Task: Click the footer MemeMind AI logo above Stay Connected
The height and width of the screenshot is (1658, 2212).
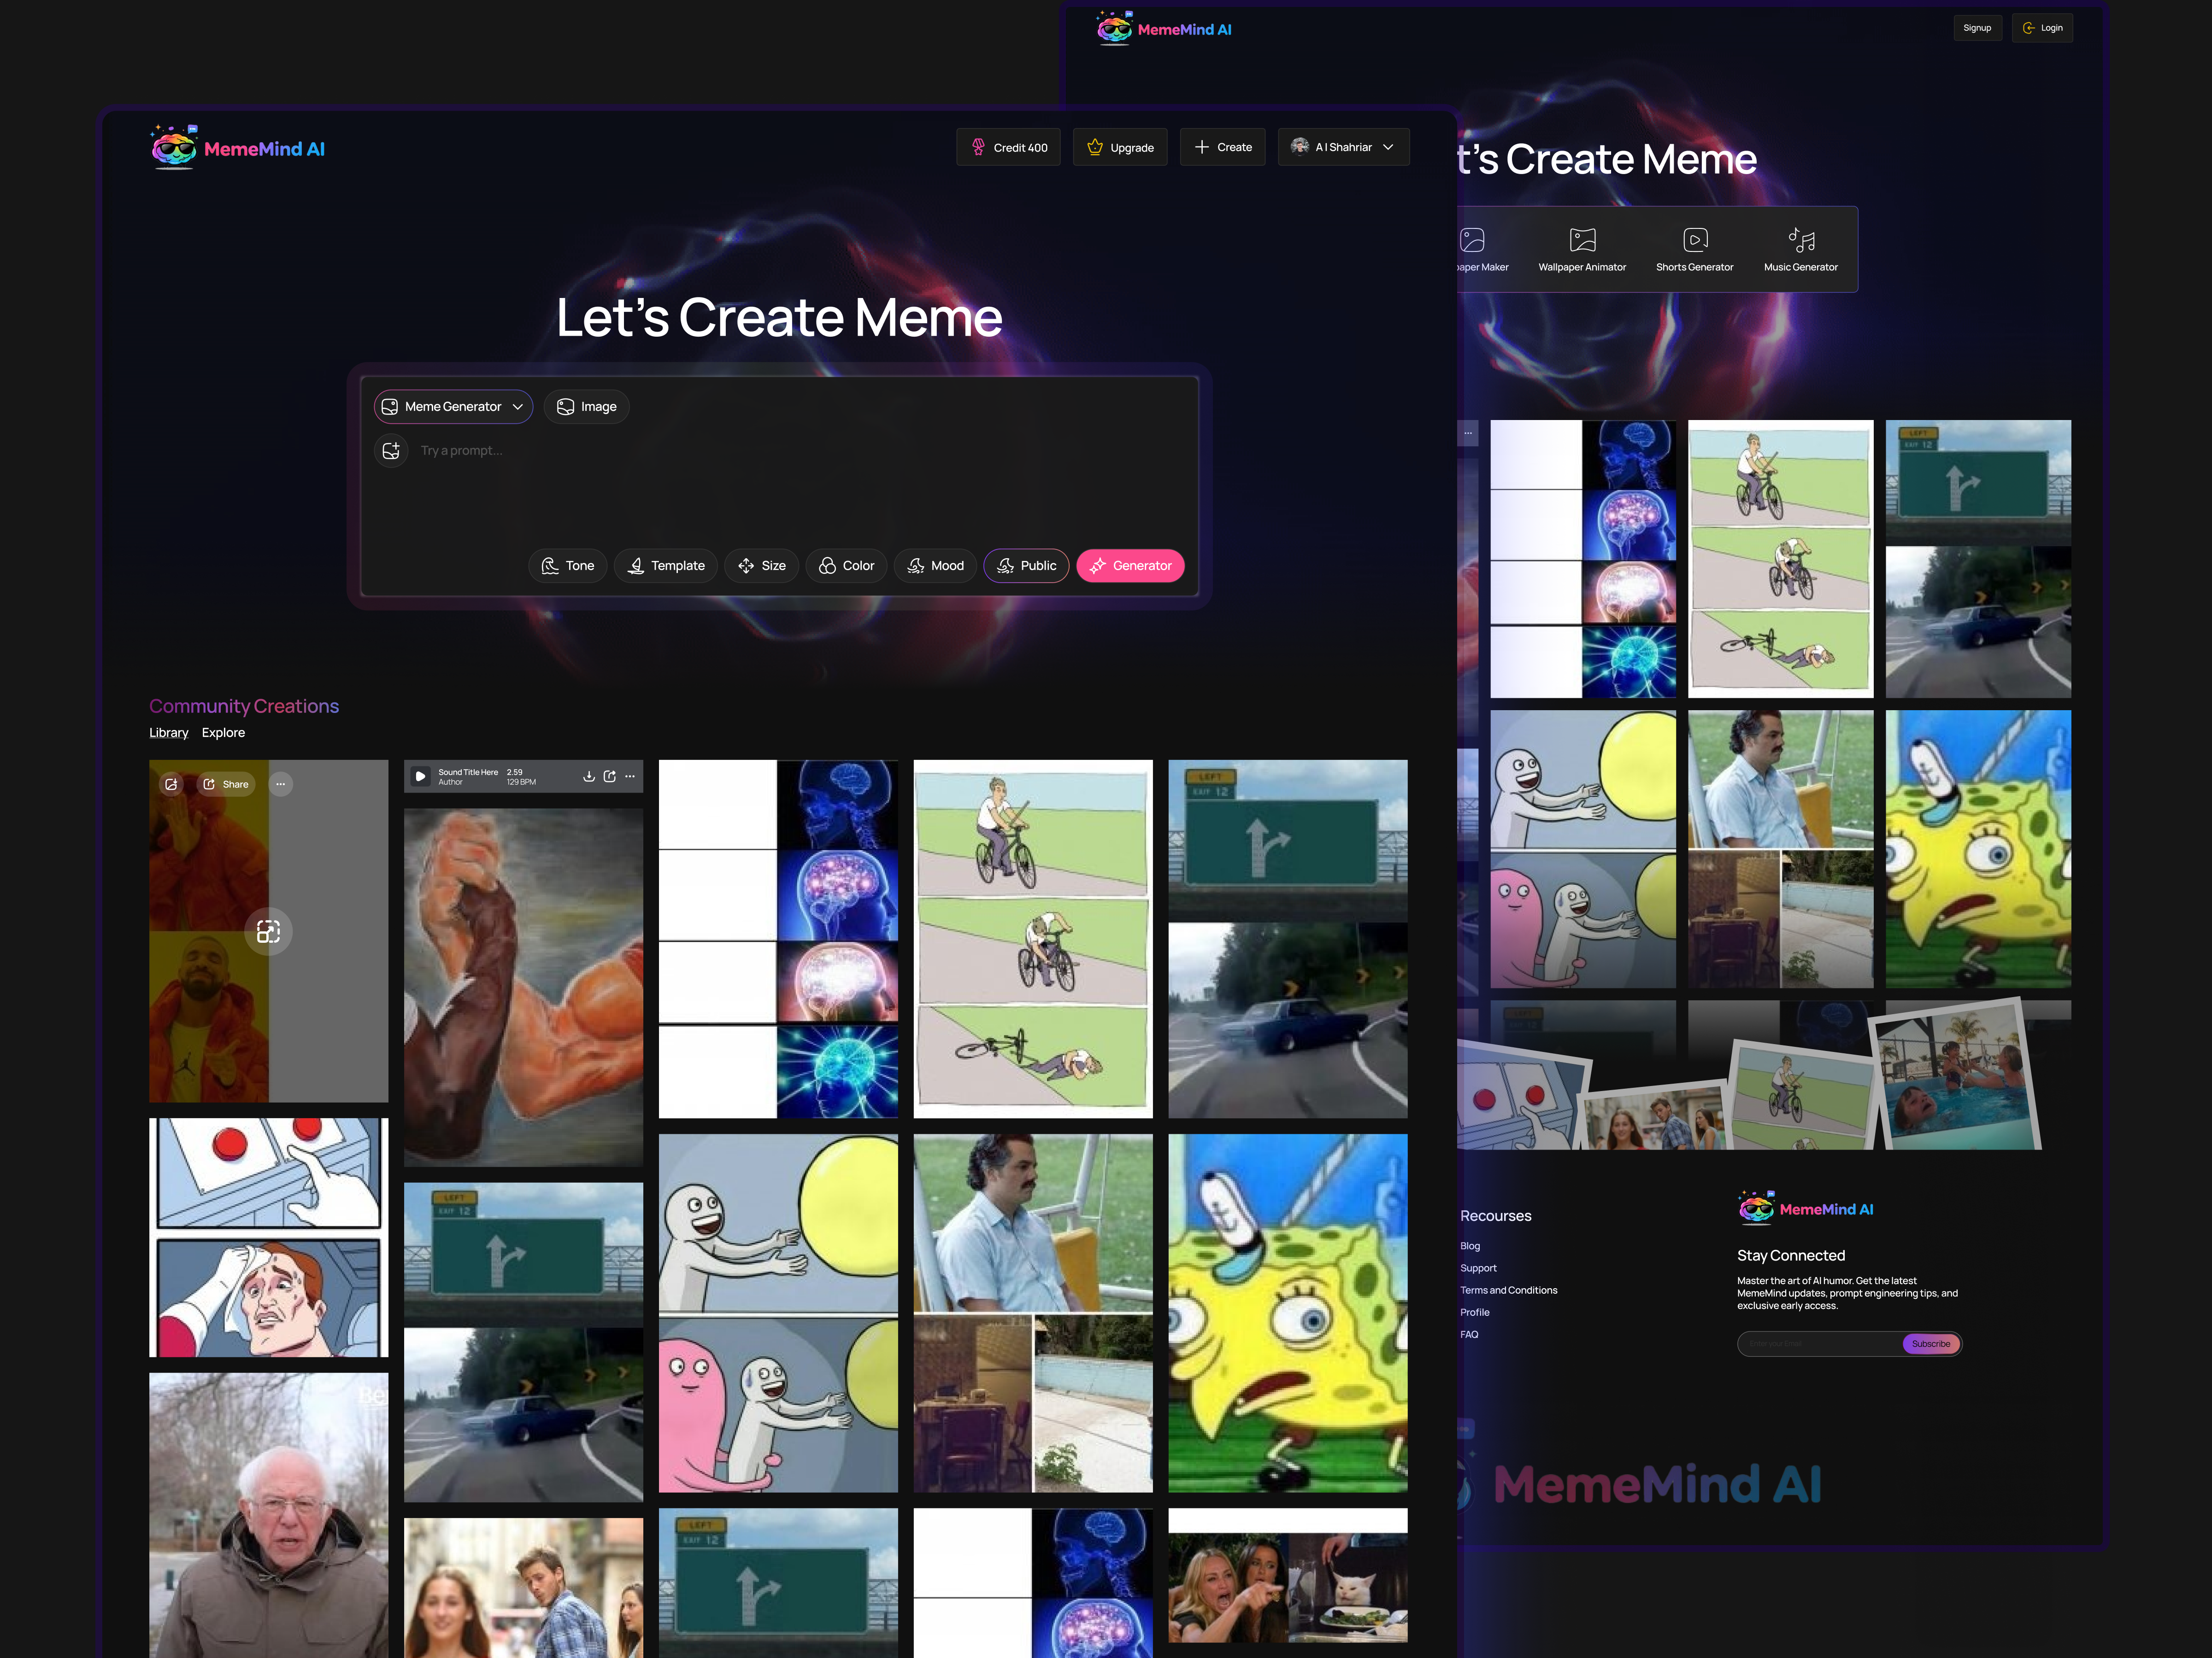Action: coord(1805,1208)
